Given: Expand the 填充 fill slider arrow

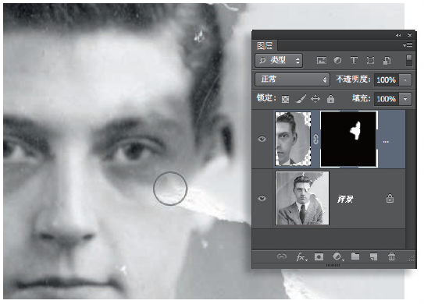Looking at the screenshot, I should (x=405, y=99).
